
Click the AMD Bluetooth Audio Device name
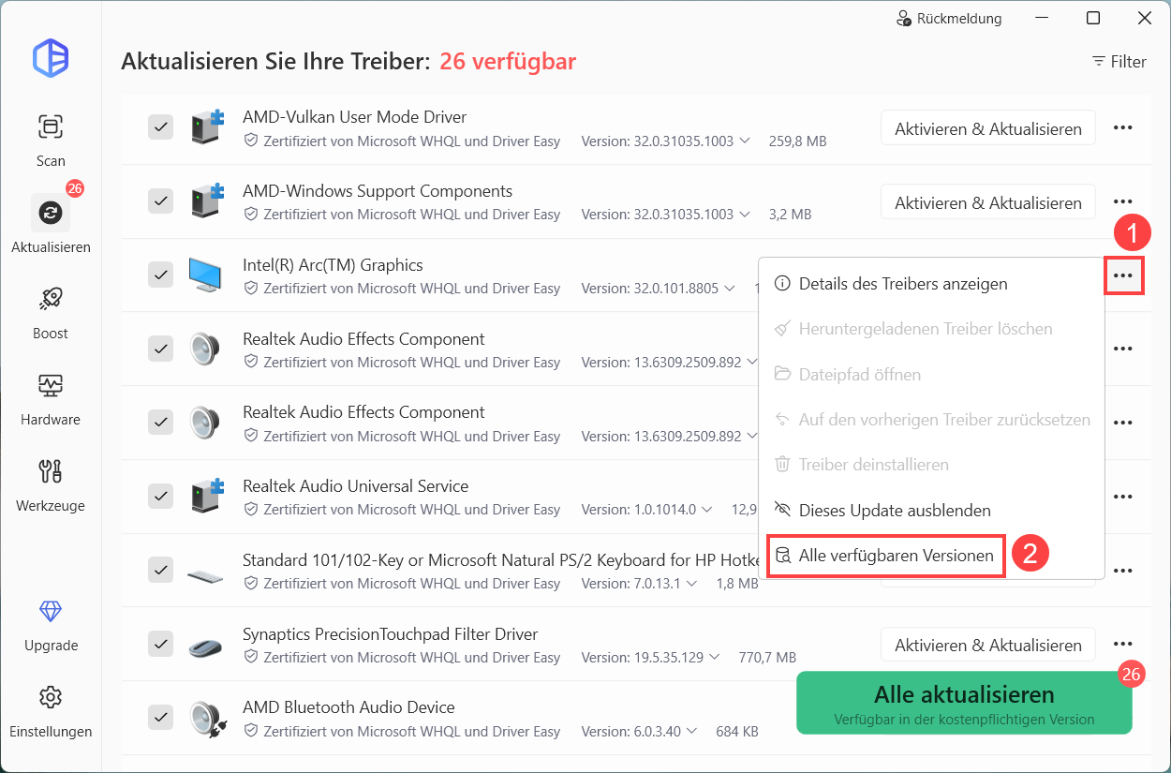[x=348, y=707]
